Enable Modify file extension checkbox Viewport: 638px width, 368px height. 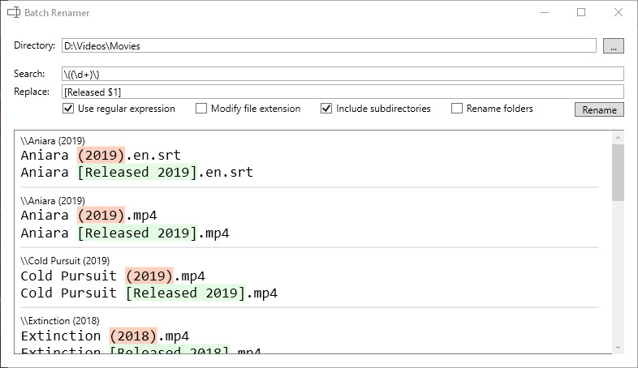tap(201, 109)
